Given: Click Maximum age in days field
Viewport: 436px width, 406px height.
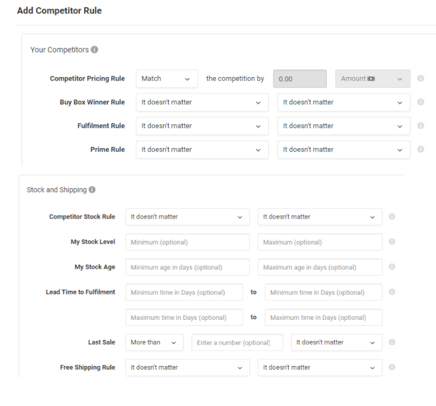Looking at the screenshot, I should [x=320, y=267].
